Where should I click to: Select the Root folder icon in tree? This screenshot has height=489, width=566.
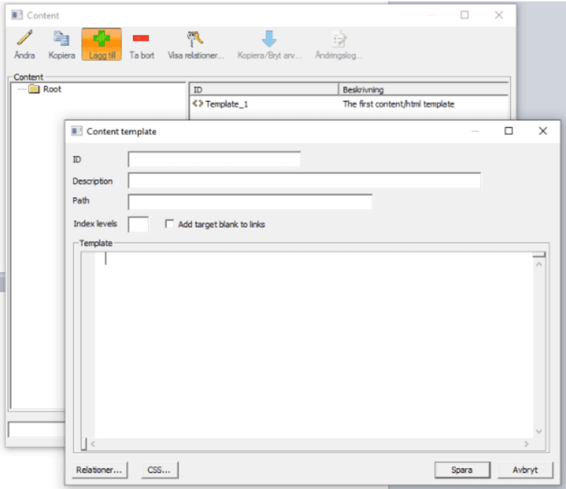click(34, 89)
